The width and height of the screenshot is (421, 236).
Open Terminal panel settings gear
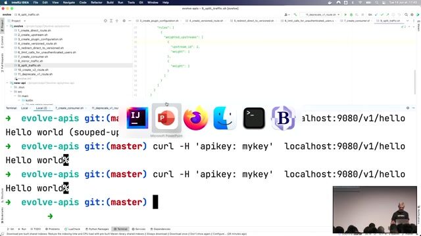pos(408,108)
